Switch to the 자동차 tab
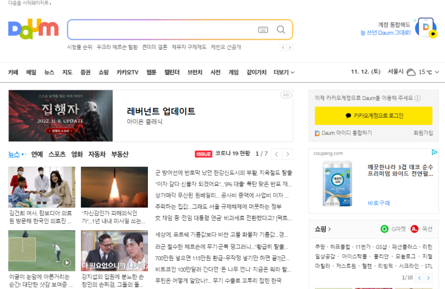This screenshot has height=289, width=445. tap(97, 154)
